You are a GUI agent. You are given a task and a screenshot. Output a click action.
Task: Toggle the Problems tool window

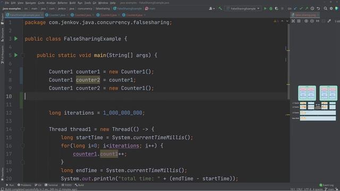click(x=24, y=185)
